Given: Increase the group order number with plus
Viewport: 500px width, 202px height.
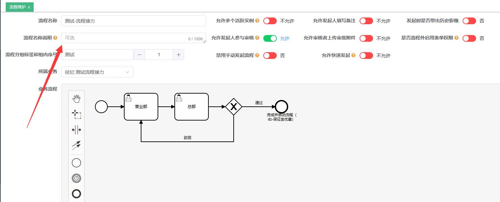Looking at the screenshot, I should pos(178,55).
